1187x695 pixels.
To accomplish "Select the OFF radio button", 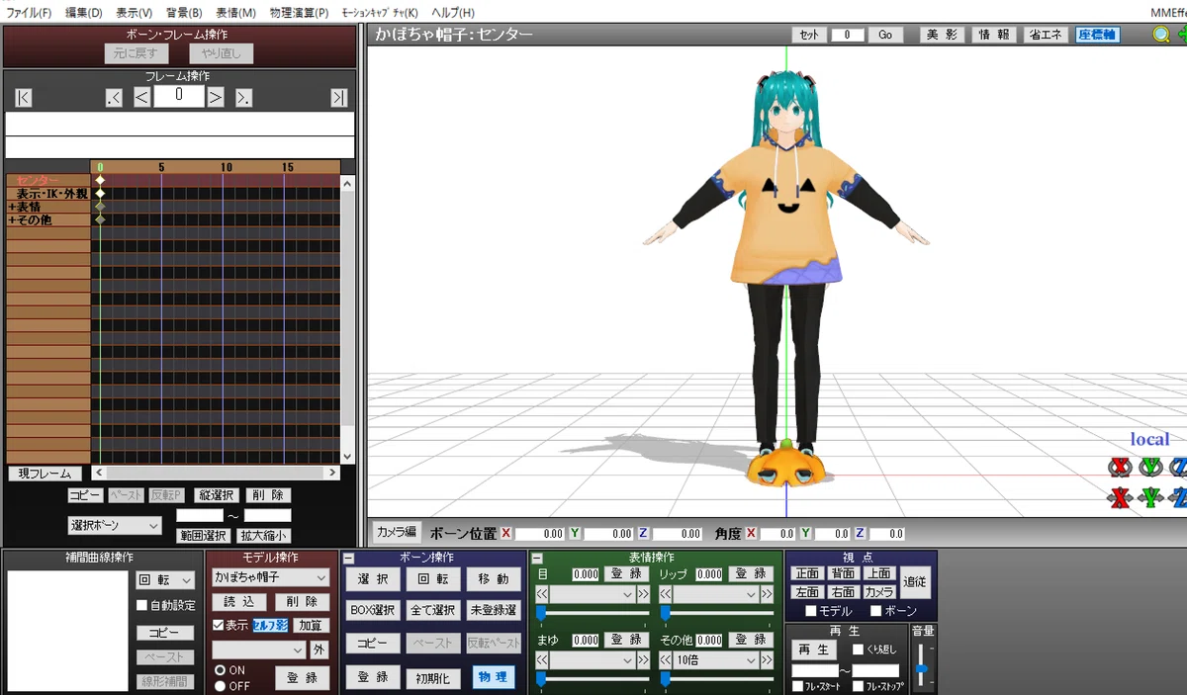I will (x=220, y=686).
